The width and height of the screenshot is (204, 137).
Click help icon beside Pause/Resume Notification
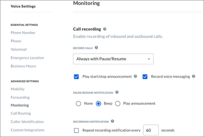click(x=117, y=92)
